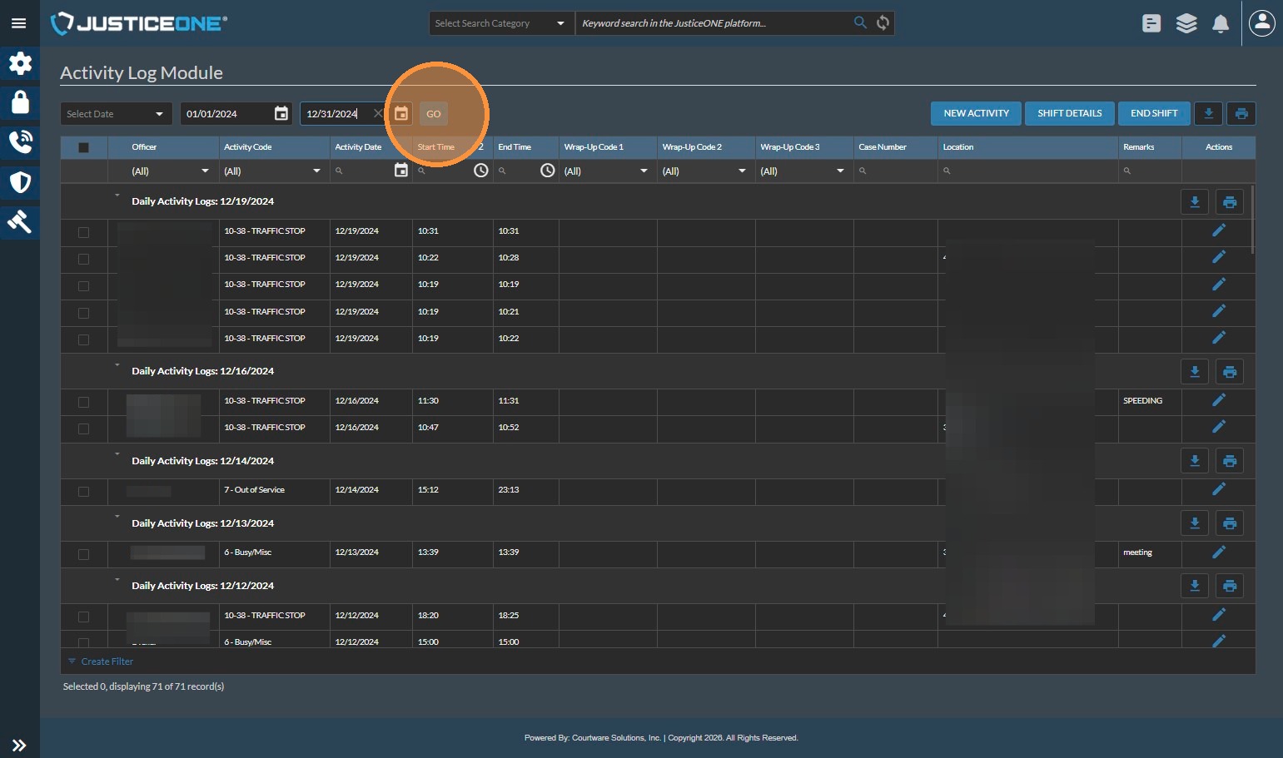This screenshot has height=758, width=1283.
Task: Open the hamburger navigation menu
Action: 18,23
